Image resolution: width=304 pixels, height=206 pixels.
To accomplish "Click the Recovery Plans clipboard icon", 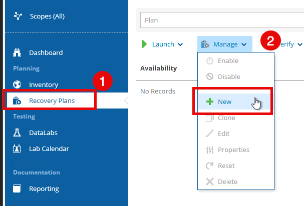I will [17, 100].
